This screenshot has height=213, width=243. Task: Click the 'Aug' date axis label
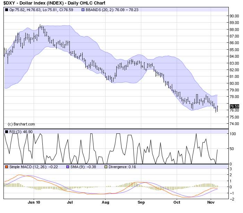[106, 202]
